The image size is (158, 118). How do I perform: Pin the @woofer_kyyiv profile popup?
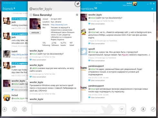click(x=77, y=4)
